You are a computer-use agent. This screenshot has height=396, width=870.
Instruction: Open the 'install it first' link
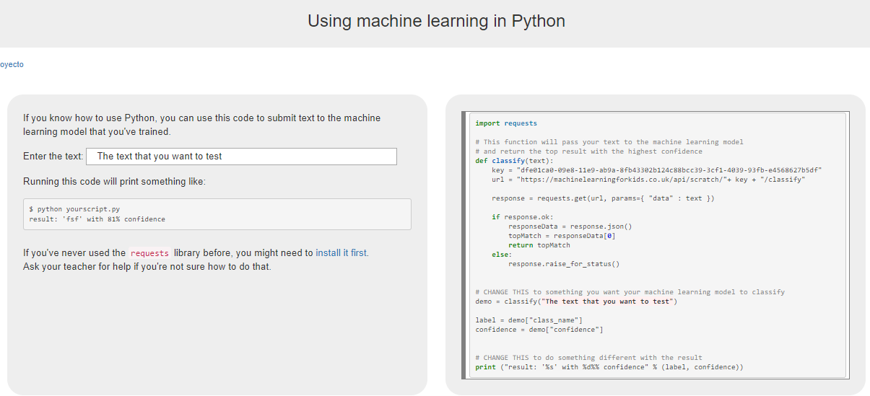pyautogui.click(x=342, y=253)
